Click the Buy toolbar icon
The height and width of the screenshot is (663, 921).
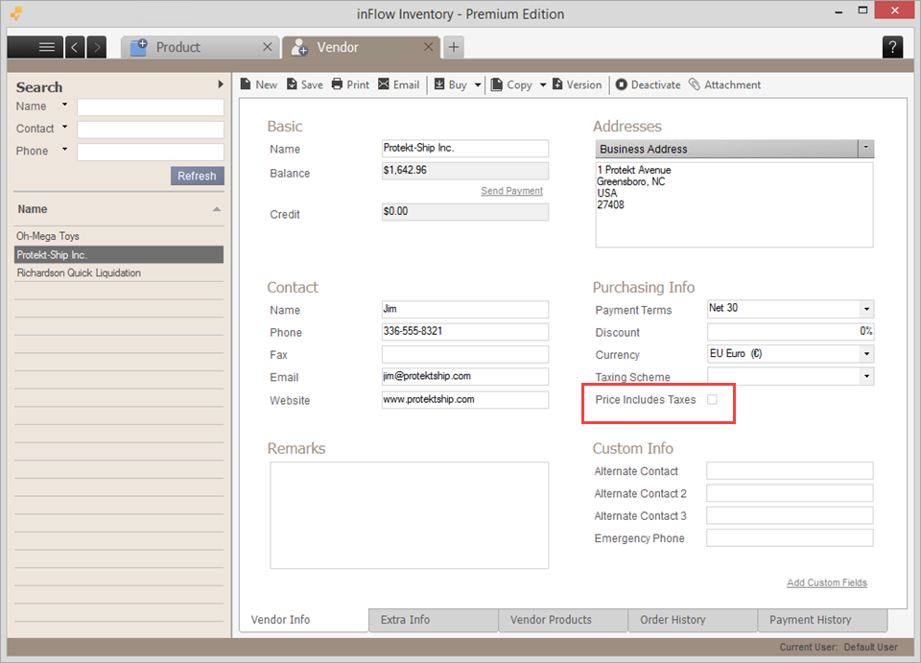click(x=439, y=84)
